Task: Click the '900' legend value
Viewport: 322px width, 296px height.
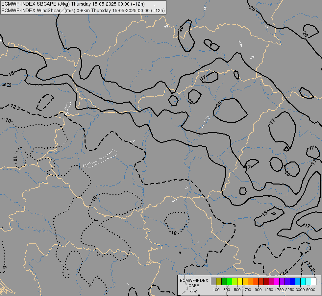Action: [x=258, y=290]
